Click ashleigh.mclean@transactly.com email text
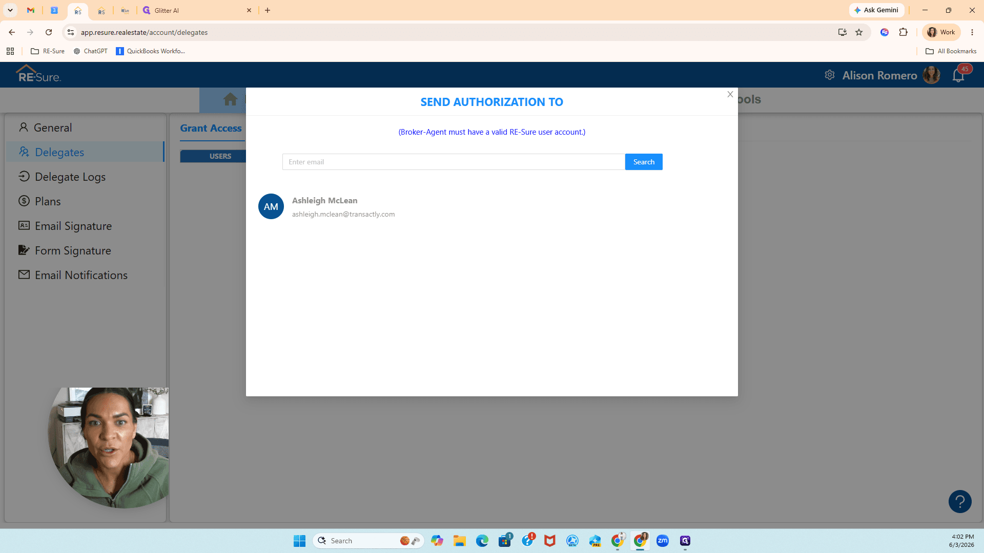 pos(343,214)
